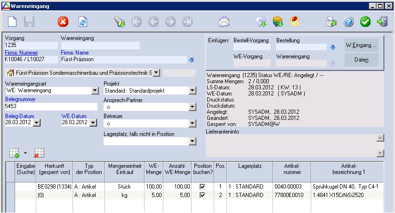Screen dimensions: 395x213
Task: Click the envelope mail icon in toolbar
Action: tap(224, 22)
